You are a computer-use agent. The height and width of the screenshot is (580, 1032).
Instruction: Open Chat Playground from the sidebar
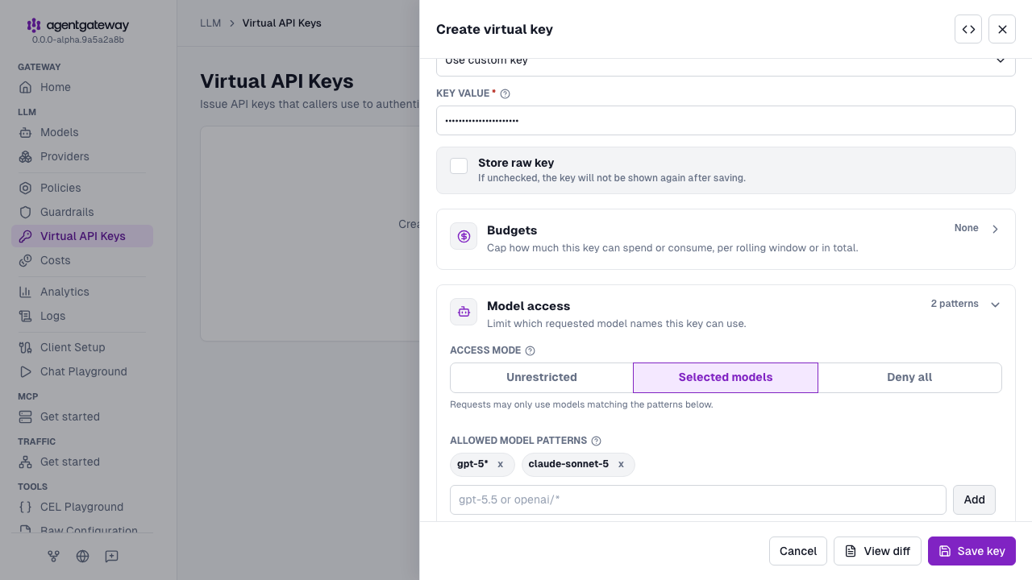pyautogui.click(x=82, y=371)
